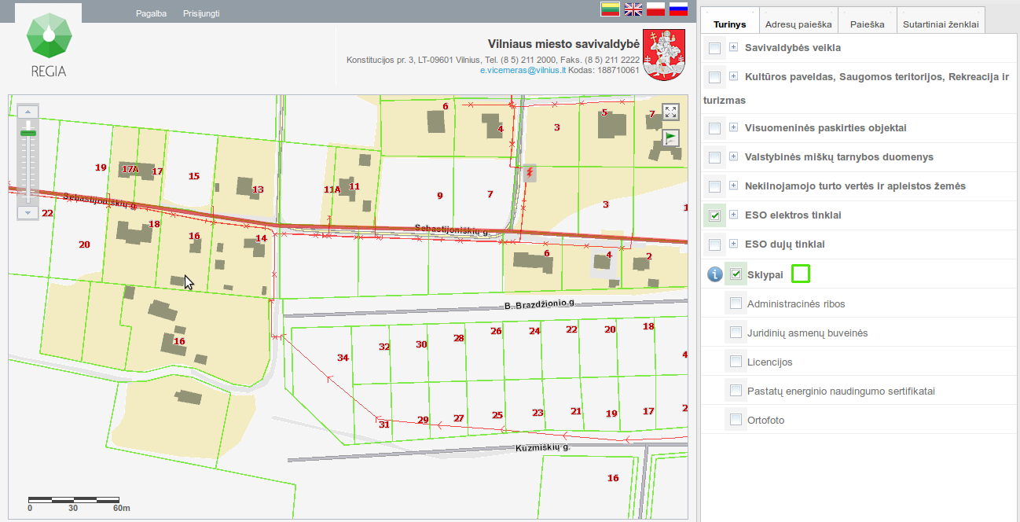
Task: Click Vilniaus miesto savivaldybė title
Action: coord(563,44)
